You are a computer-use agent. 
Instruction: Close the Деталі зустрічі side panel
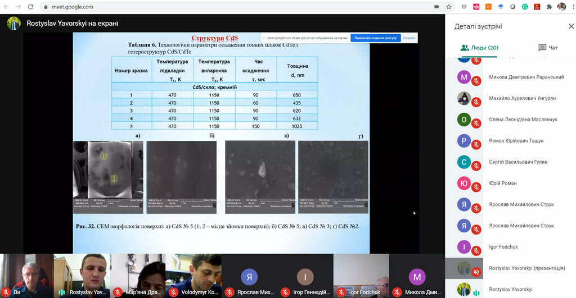coord(571,26)
